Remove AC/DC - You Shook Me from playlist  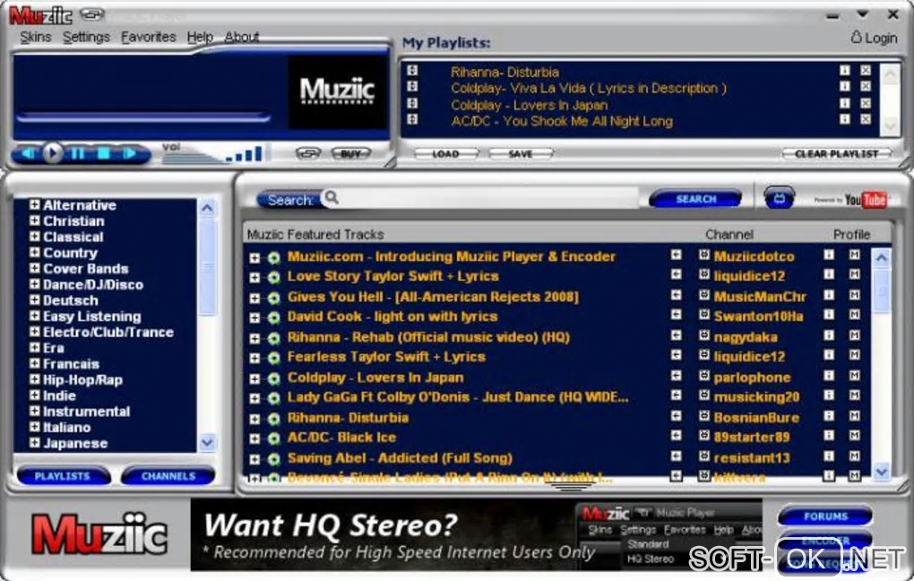pos(866,119)
